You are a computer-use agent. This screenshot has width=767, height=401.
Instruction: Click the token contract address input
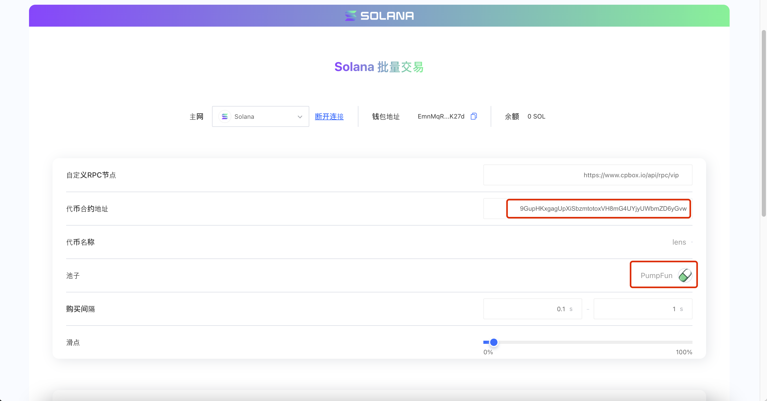[x=598, y=209]
